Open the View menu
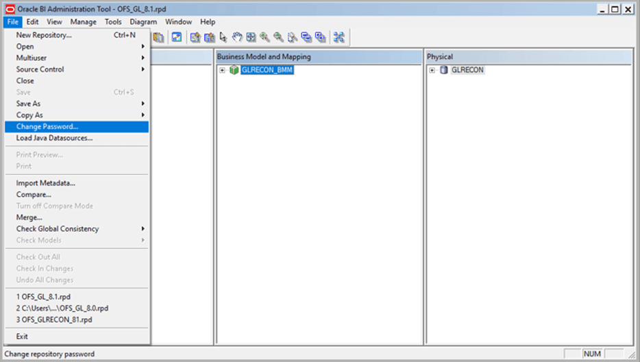This screenshot has width=640, height=362. (54, 22)
